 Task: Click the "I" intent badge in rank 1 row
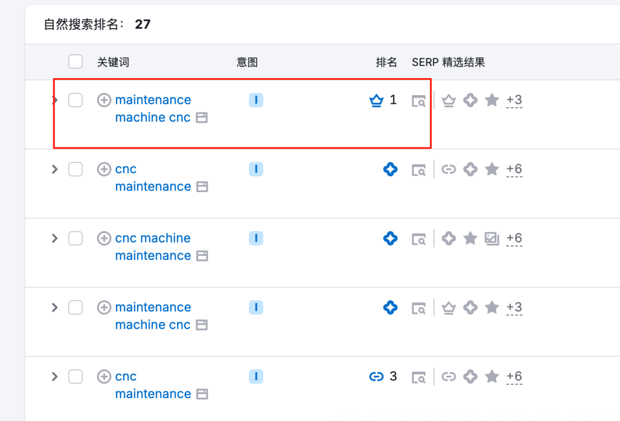click(x=256, y=100)
